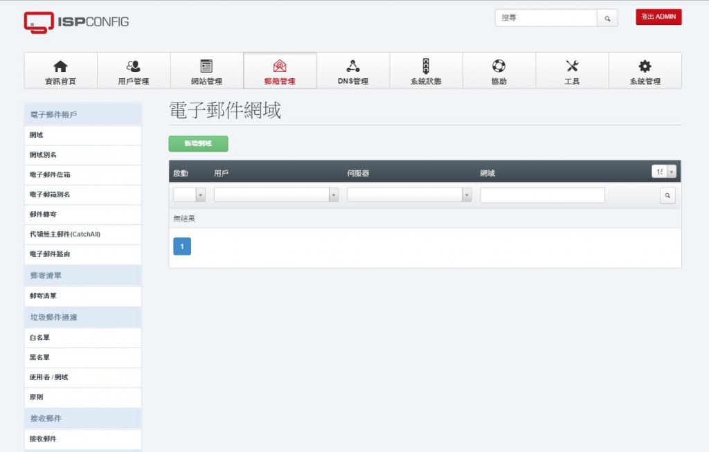Sort table by 用戶 column header

coord(221,173)
